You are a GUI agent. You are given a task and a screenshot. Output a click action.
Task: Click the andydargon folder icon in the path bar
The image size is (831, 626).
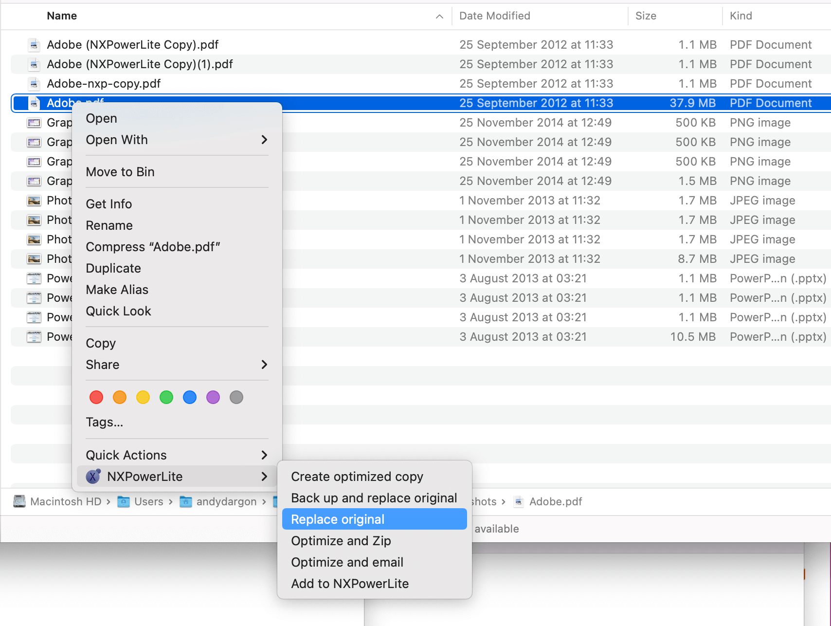click(x=186, y=501)
